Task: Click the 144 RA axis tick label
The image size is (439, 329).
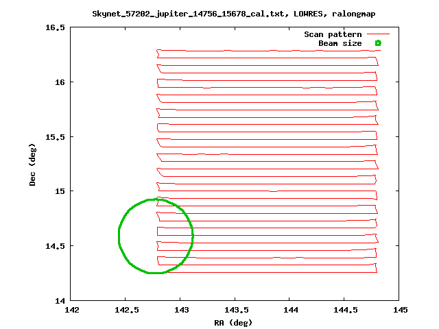Action: [x=291, y=310]
